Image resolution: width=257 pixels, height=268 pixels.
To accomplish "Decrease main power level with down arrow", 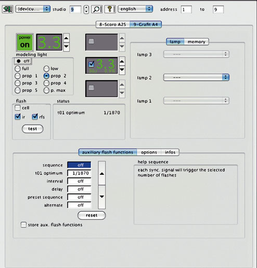I will pos(66,47).
